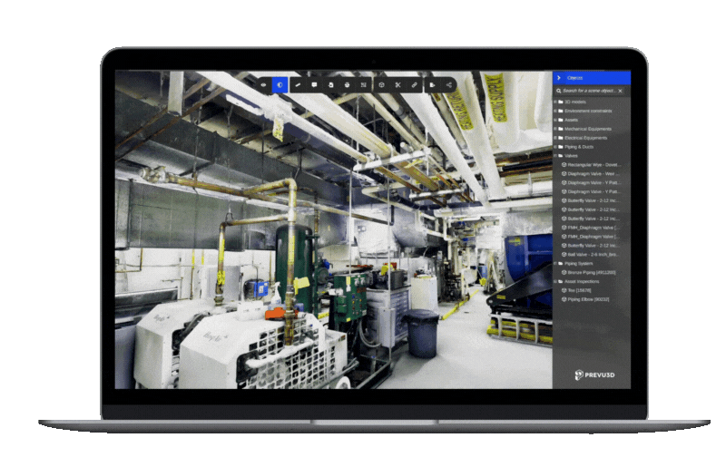This screenshot has width=726, height=467.
Task: Select the Ball Valve tree item
Action: (x=594, y=254)
